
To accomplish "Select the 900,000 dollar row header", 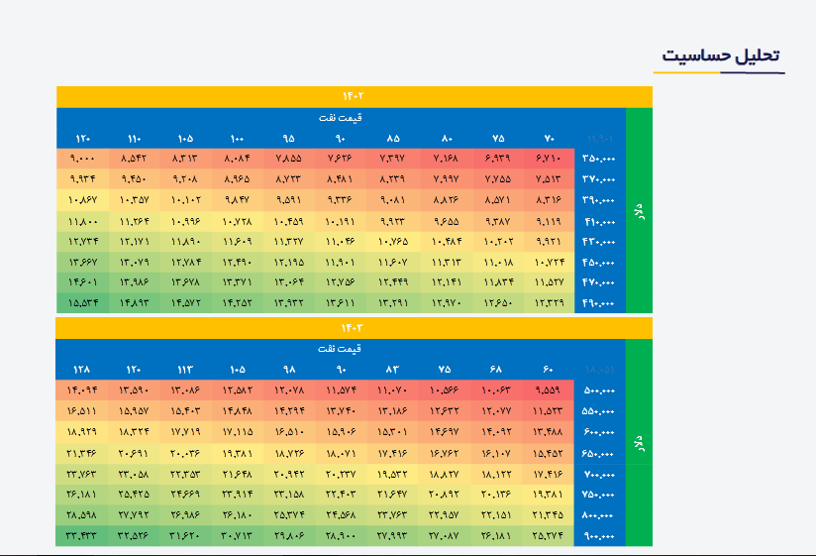I will click(599, 535).
